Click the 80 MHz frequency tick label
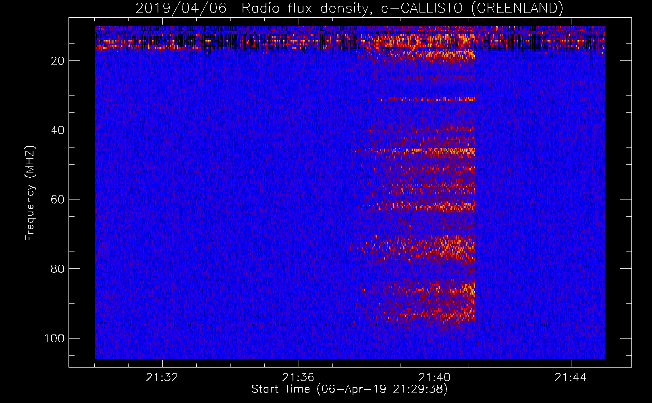The height and width of the screenshot is (403, 652). (x=58, y=269)
